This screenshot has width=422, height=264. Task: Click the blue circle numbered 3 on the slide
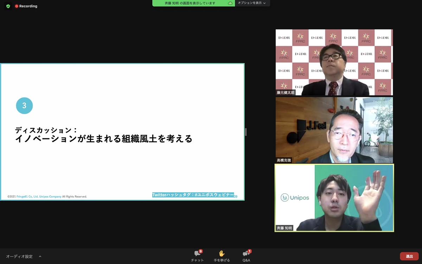coord(24,106)
